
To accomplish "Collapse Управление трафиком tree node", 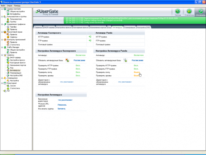I will coord(2,24).
